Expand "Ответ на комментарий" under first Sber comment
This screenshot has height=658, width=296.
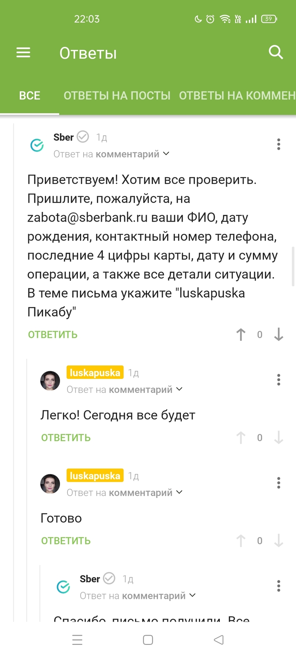pos(111,154)
